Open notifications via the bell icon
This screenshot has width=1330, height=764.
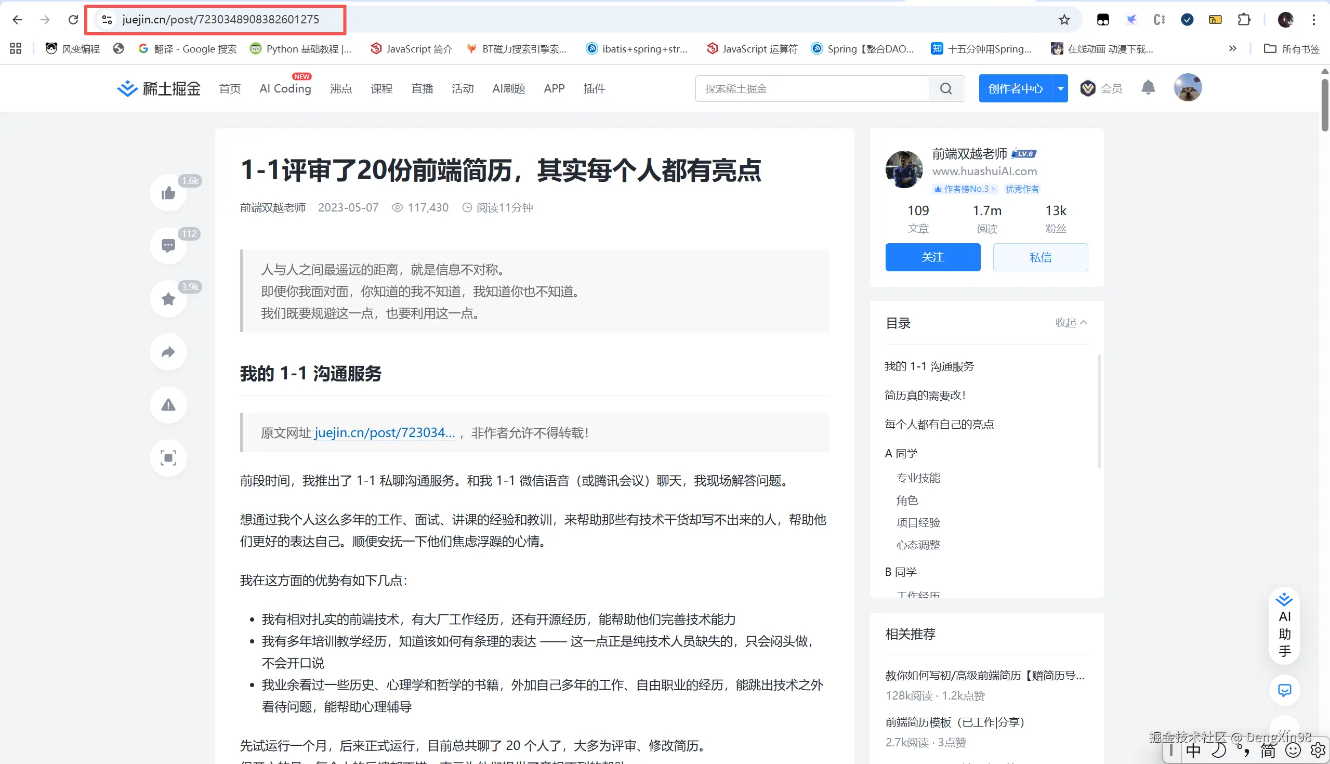pyautogui.click(x=1147, y=88)
